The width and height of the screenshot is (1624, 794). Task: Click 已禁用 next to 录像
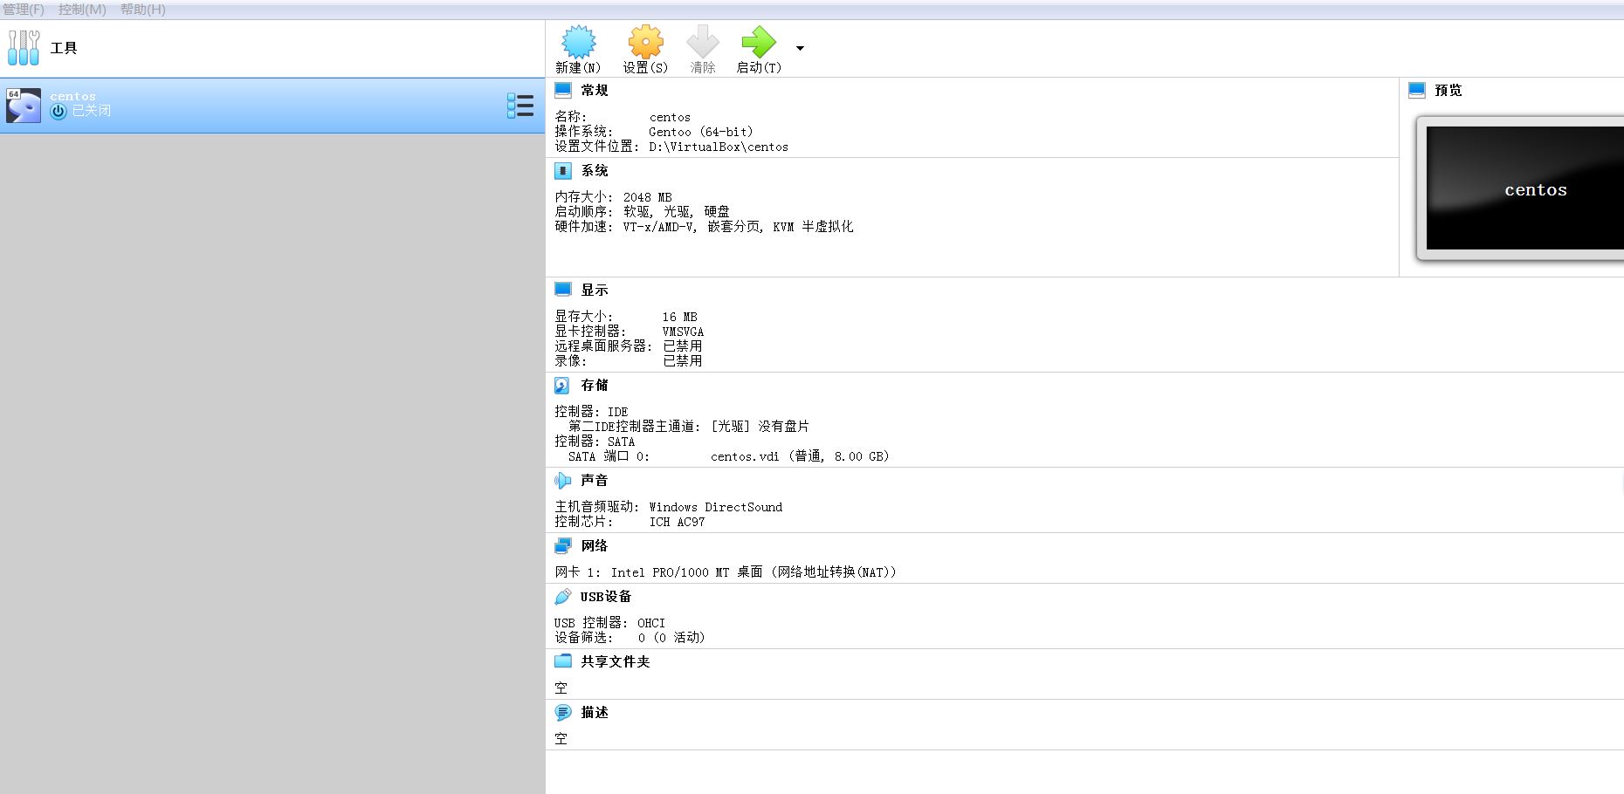683,361
